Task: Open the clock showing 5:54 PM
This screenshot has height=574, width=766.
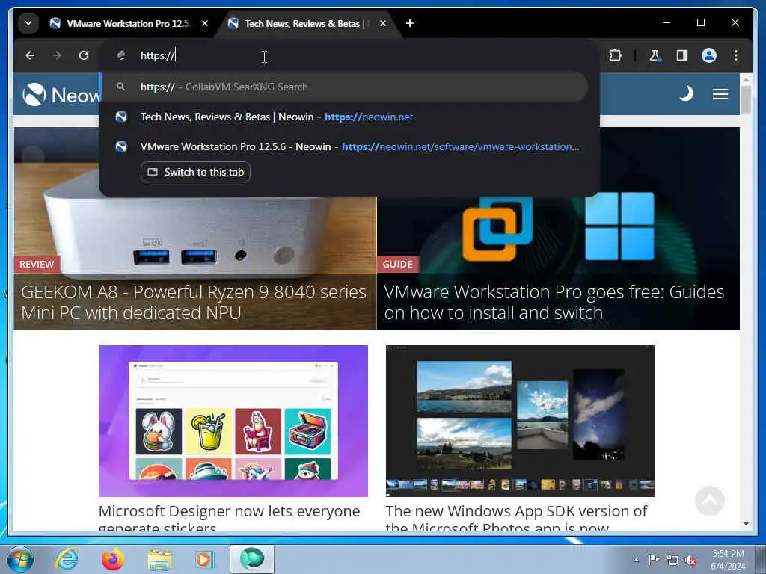Action: click(x=728, y=560)
